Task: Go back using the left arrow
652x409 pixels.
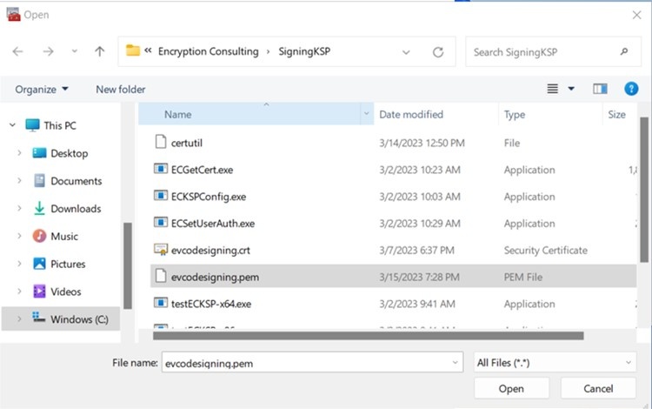Action: pyautogui.click(x=18, y=51)
